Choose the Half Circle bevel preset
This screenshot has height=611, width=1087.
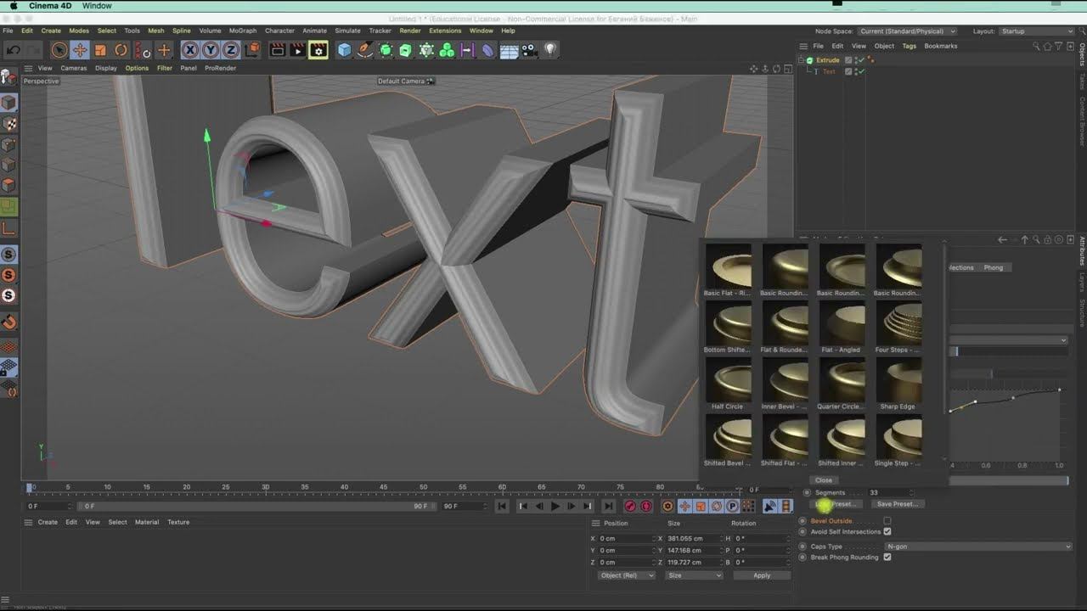coord(728,381)
